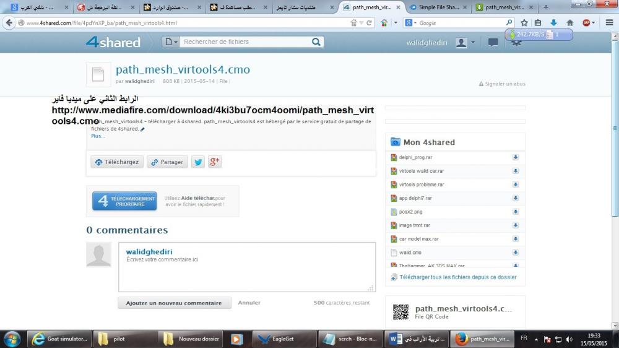Share the file on Google Plus
The height and width of the screenshot is (348, 619).
tap(214, 162)
